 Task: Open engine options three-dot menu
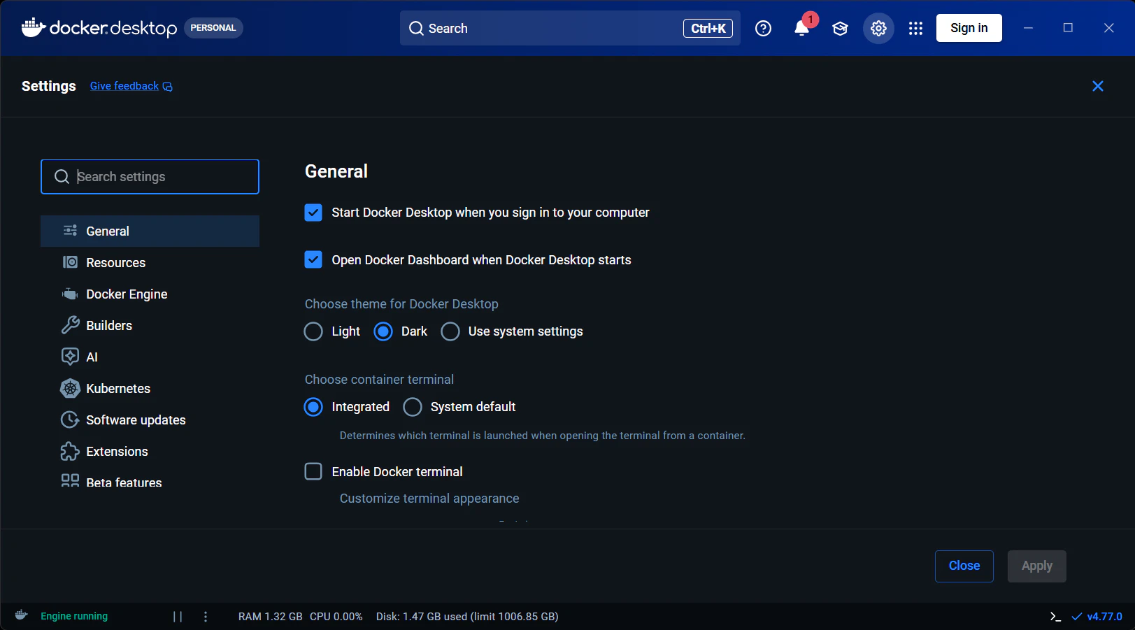point(206,616)
